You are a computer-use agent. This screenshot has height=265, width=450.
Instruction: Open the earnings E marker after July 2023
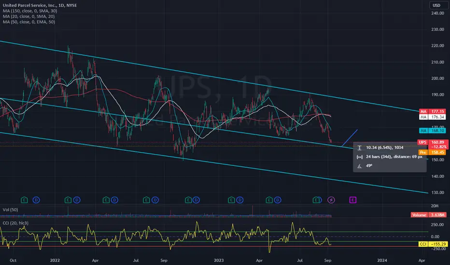coord(316,200)
